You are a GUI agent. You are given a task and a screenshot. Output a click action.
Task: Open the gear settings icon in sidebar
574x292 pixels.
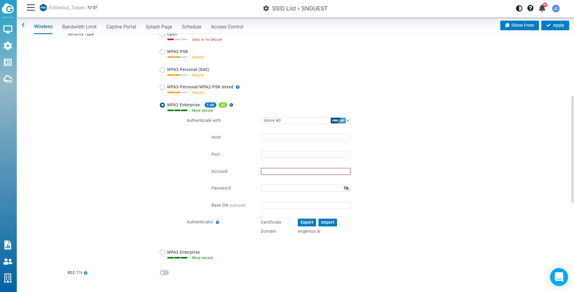pyautogui.click(x=8, y=46)
